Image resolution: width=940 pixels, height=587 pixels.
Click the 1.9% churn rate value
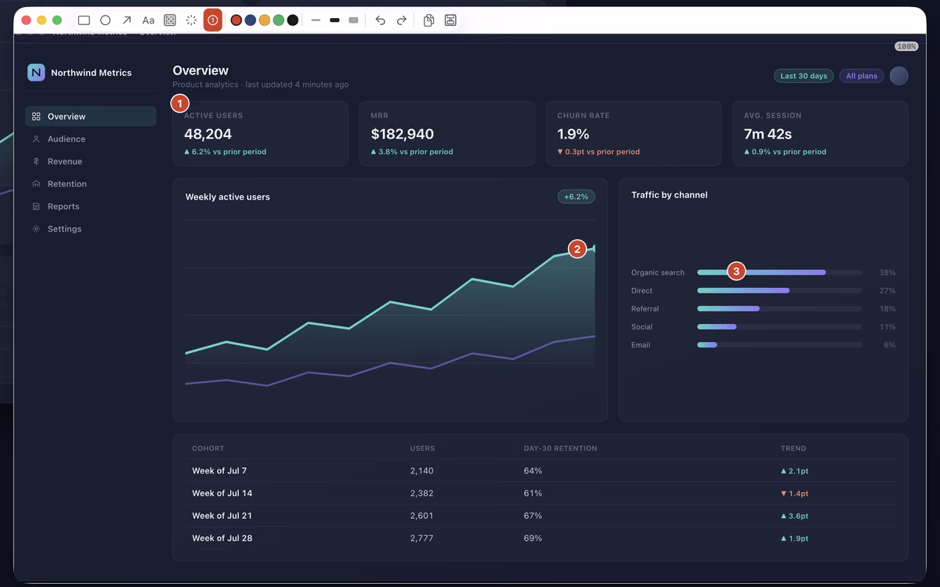[573, 134]
